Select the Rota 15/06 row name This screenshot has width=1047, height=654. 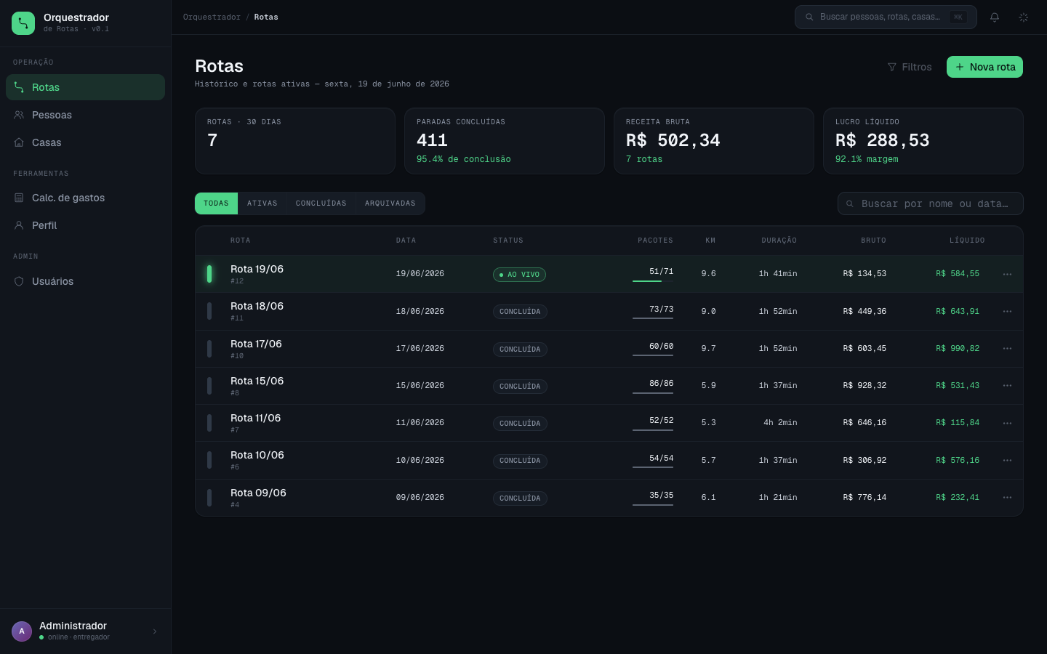[257, 381]
